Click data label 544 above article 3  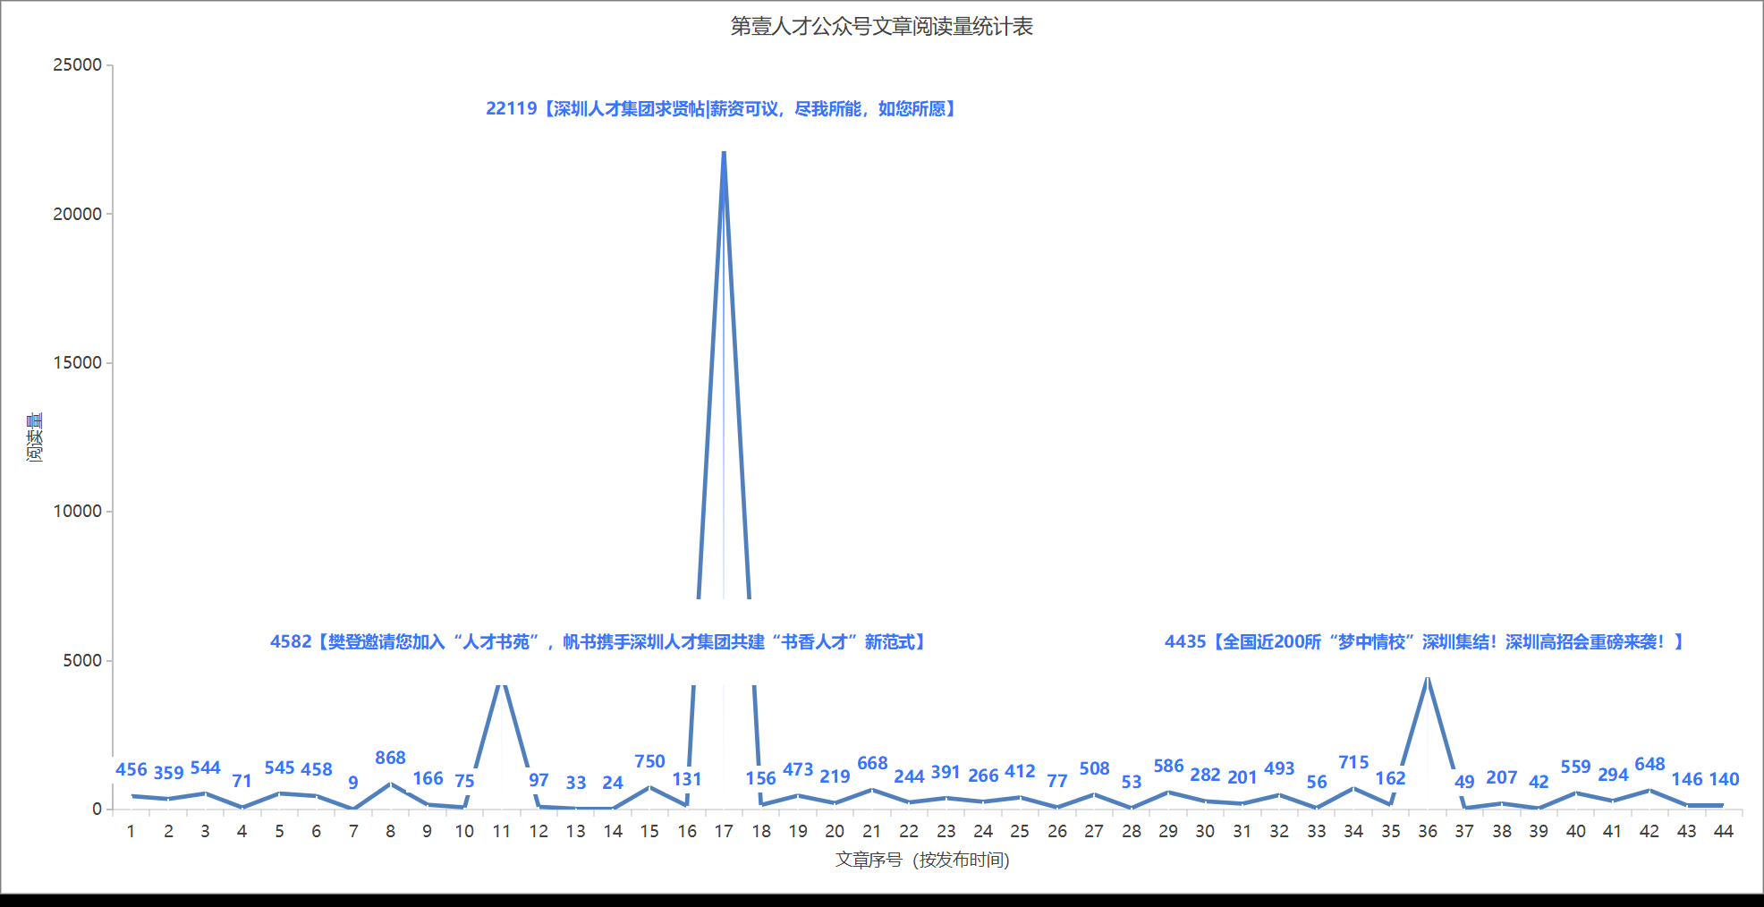206,767
